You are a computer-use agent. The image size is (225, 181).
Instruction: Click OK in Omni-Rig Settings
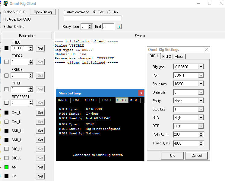pos(172,156)
